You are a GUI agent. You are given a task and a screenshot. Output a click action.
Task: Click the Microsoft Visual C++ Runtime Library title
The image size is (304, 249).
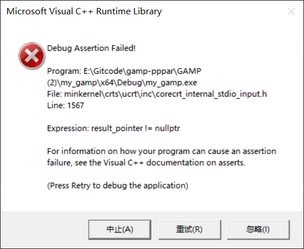[x=84, y=11]
